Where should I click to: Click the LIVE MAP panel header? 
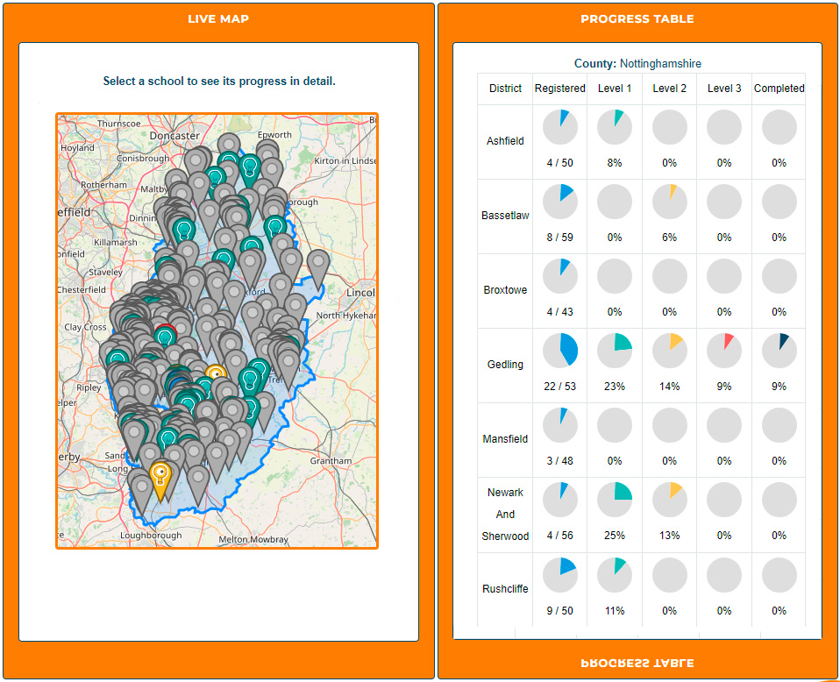[218, 18]
